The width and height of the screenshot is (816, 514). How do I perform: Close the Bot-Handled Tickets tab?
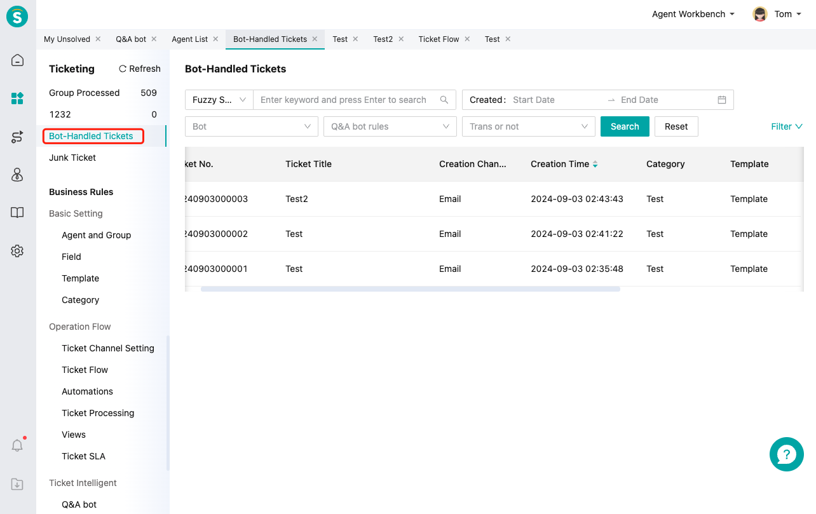[x=315, y=39]
